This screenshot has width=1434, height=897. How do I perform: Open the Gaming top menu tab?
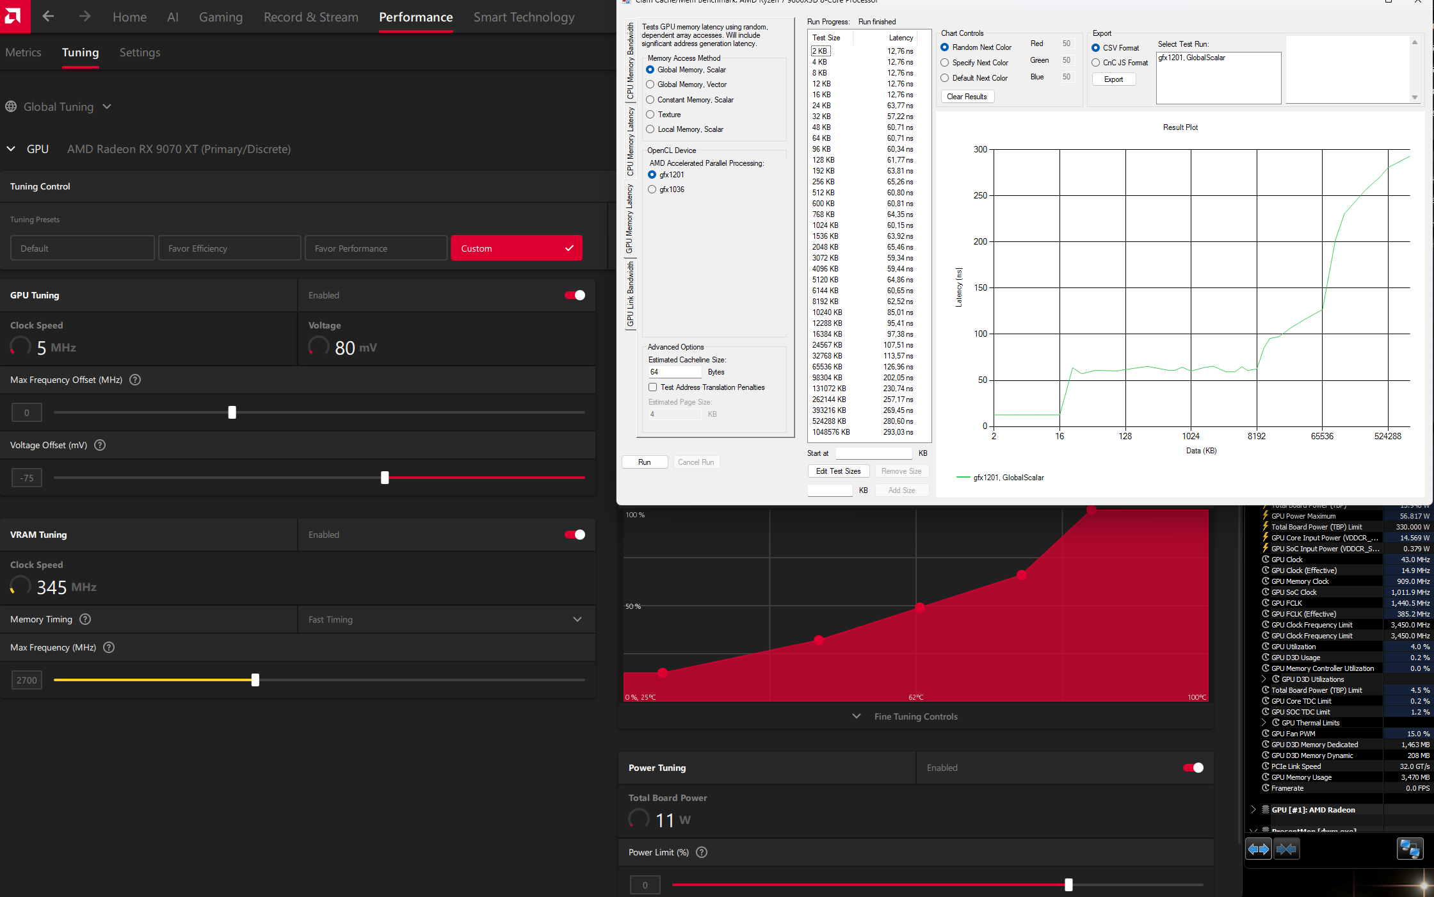220,17
